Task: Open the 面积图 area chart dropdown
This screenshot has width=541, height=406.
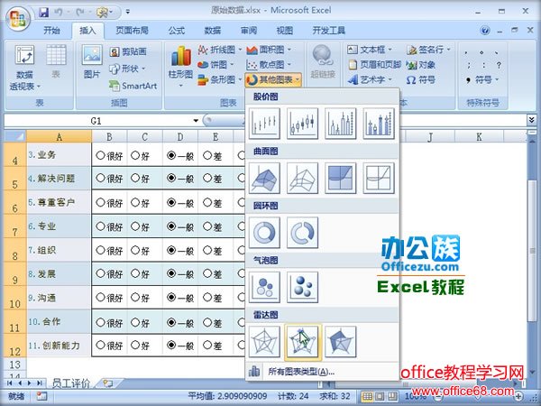Action: click(x=269, y=50)
